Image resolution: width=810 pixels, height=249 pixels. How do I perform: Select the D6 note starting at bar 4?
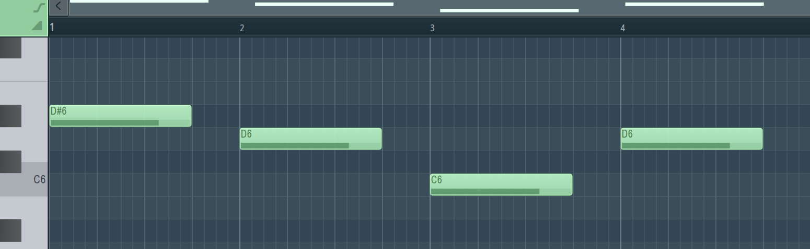(691, 139)
